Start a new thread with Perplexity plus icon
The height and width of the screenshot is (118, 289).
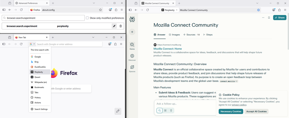(x=132, y=32)
